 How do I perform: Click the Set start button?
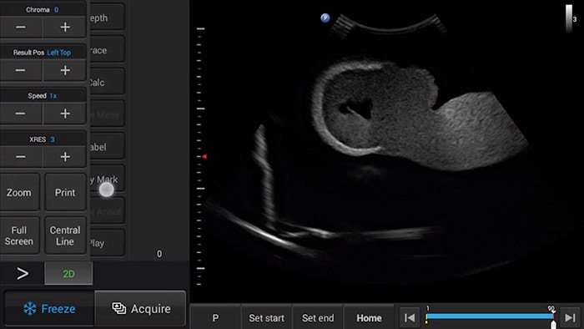point(266,318)
